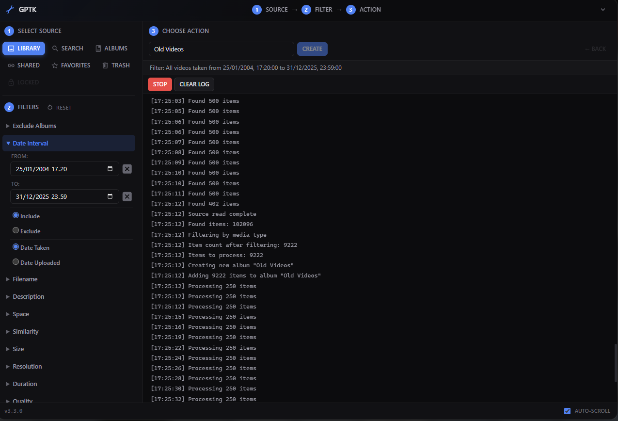Stop the running process
The width and height of the screenshot is (618, 421).
160,84
